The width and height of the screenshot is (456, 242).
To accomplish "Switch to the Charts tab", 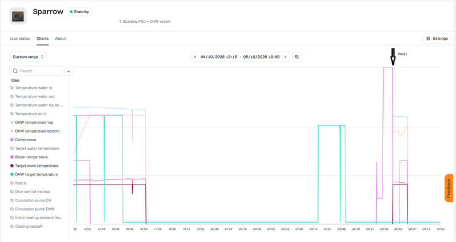I will click(42, 38).
